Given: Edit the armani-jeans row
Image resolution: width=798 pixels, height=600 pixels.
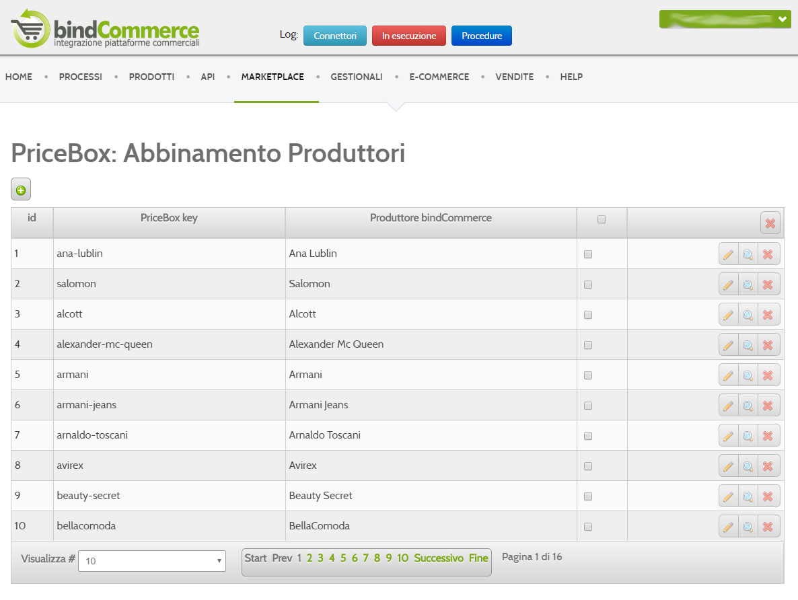Looking at the screenshot, I should pos(728,405).
